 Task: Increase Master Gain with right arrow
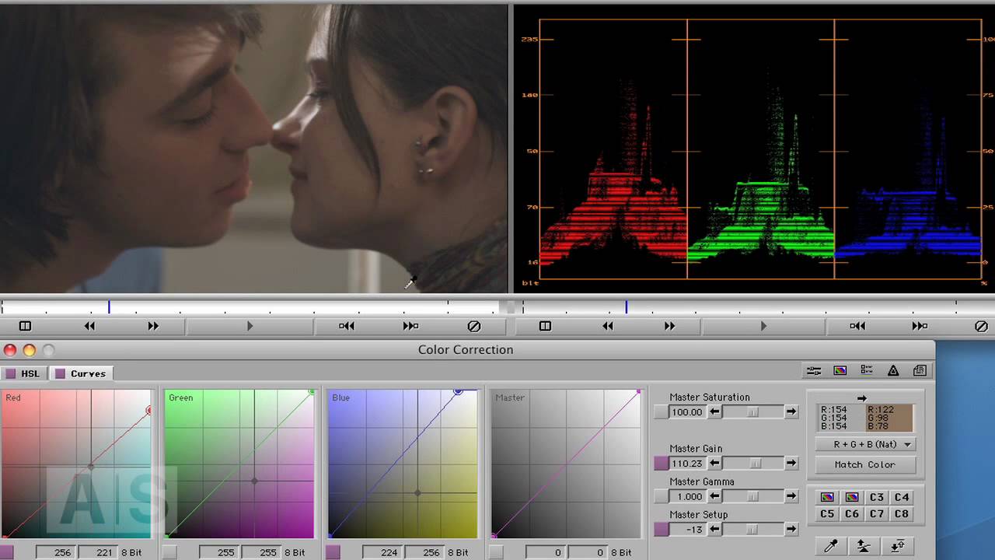tap(791, 464)
